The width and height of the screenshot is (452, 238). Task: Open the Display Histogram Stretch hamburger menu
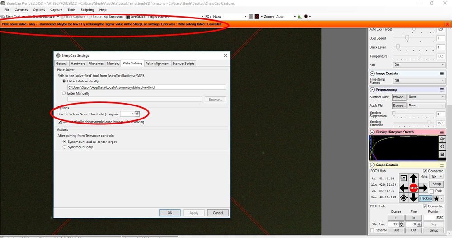[x=442, y=132]
